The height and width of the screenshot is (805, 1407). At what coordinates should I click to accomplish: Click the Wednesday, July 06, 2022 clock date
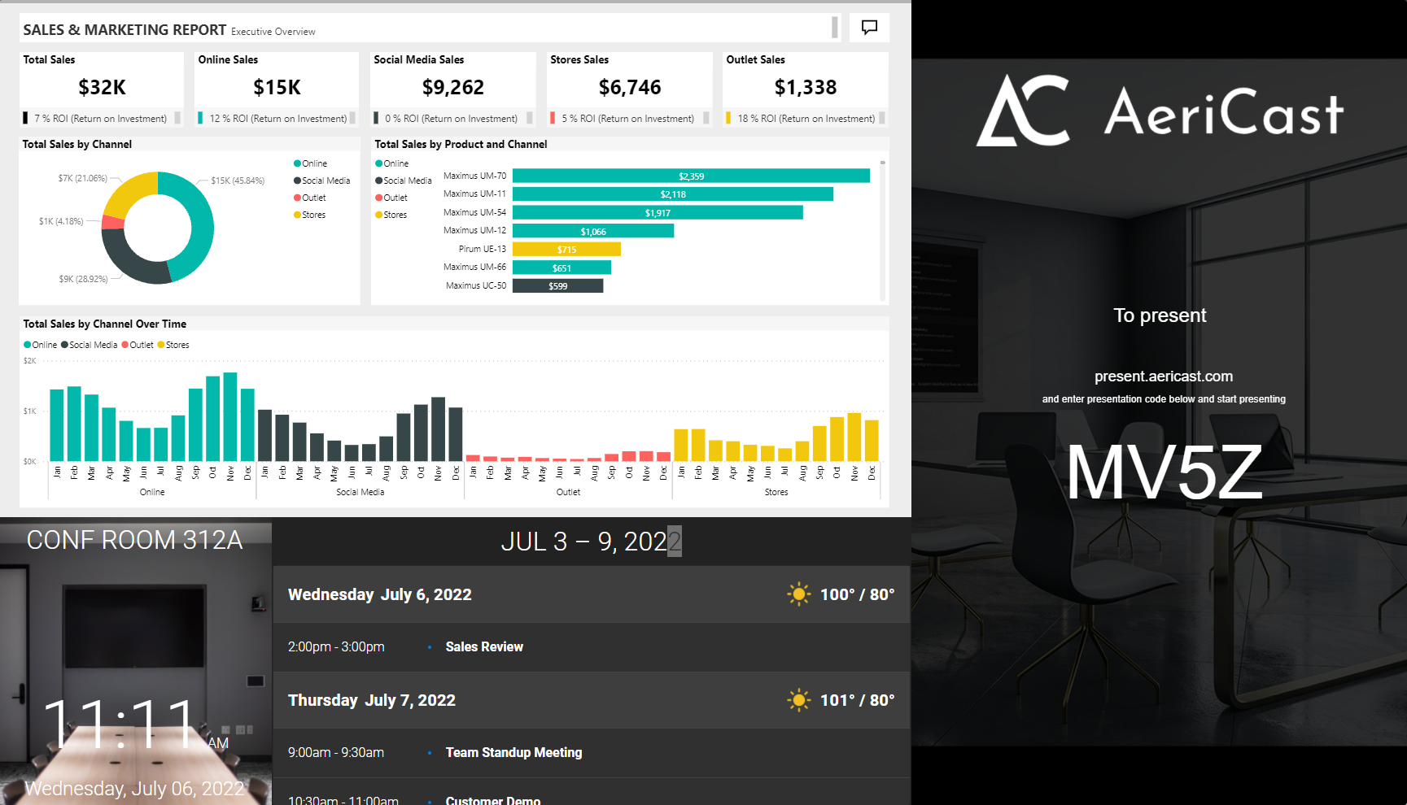click(134, 789)
